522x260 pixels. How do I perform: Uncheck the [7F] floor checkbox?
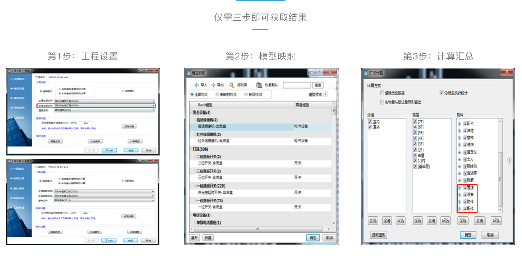pos(415,122)
